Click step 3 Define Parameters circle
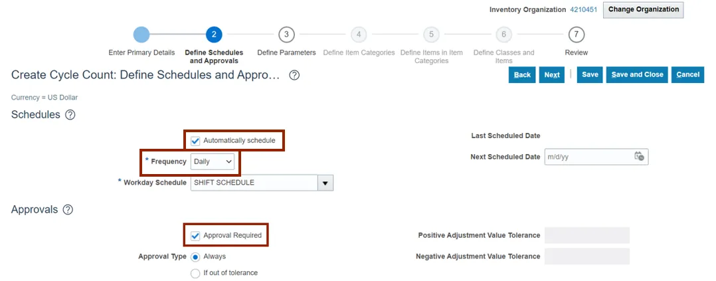The width and height of the screenshot is (716, 281). coord(286,35)
